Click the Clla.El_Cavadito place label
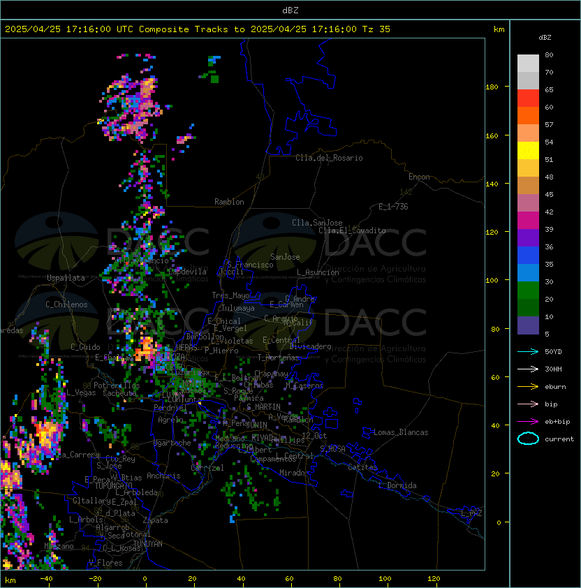Screen dimensions: 581x588 click(x=352, y=230)
